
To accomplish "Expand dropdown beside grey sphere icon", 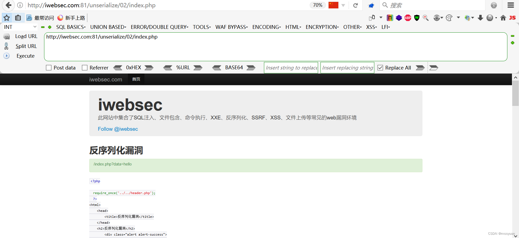I will (496, 18).
